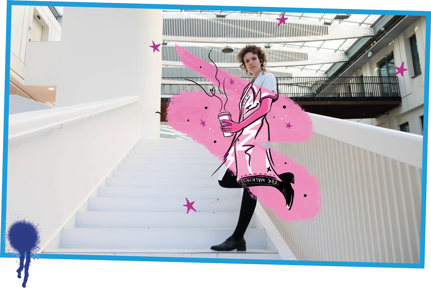This screenshot has height=289, width=431.
Task: Click the magenta star at top of the photo
Action: 282,20
